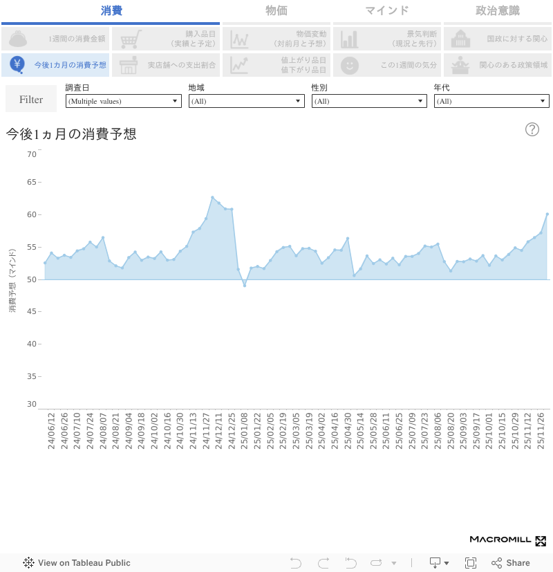This screenshot has width=553, height=572.
Task: Click the 今後1ヵ月の消費予想 chart title
Action: 71,134
